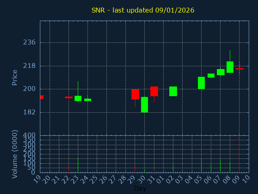Click the red volume bar on day 29
Image resolution: width=258 pixels, height=194 pixels.
tap(135, 169)
